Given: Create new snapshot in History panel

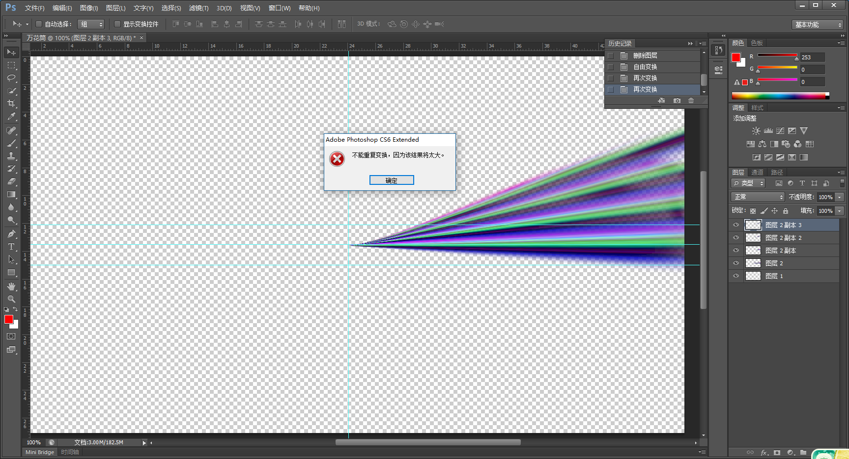Looking at the screenshot, I should pyautogui.click(x=677, y=101).
